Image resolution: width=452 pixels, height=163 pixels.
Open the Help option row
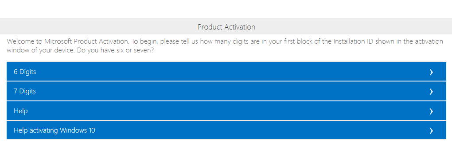point(226,111)
